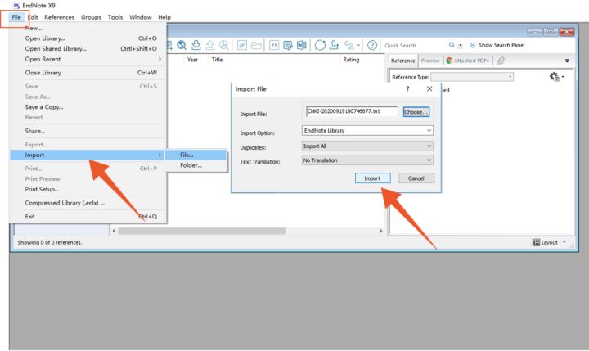The width and height of the screenshot is (589, 351).
Task: Open the Help menu
Action: pyautogui.click(x=164, y=17)
